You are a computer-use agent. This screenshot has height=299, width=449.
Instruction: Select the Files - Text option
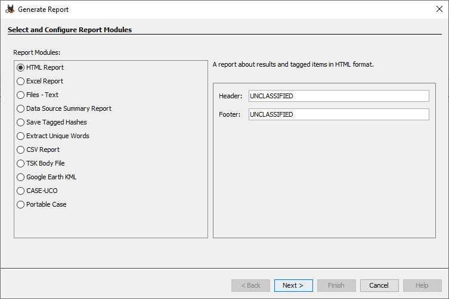(21, 95)
